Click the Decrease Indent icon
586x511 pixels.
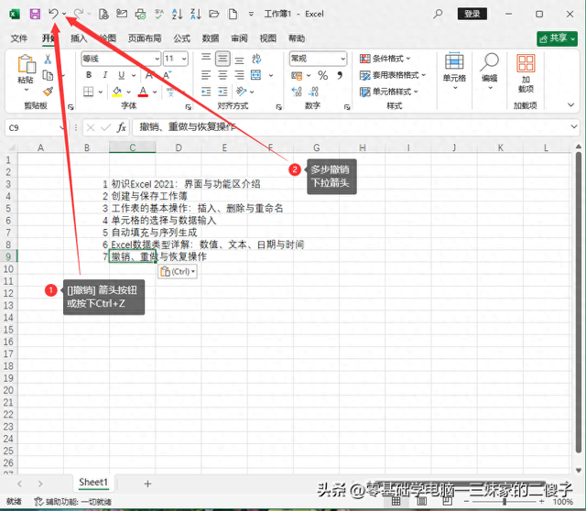click(x=206, y=92)
